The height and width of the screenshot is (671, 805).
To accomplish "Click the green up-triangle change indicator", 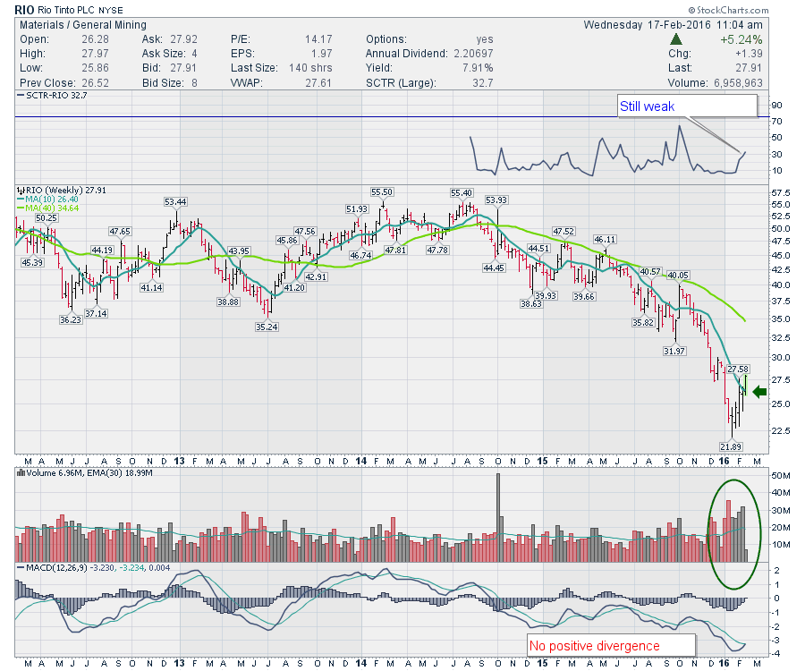I will tap(676, 39).
